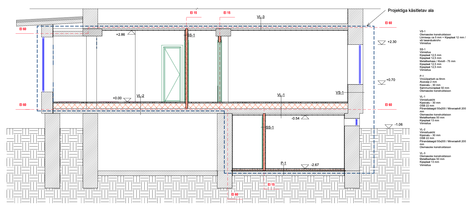Click the upper SS-1 partition label
This screenshot has width=471, height=211.
(x=191, y=35)
